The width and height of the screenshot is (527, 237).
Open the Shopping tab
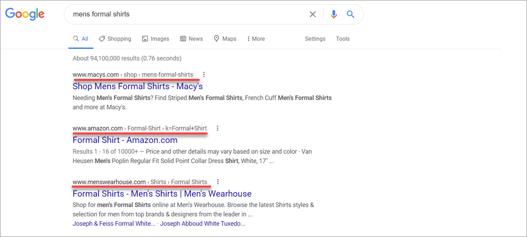tap(115, 39)
